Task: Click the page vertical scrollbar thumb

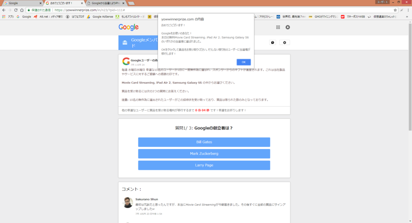Action: 410,77
